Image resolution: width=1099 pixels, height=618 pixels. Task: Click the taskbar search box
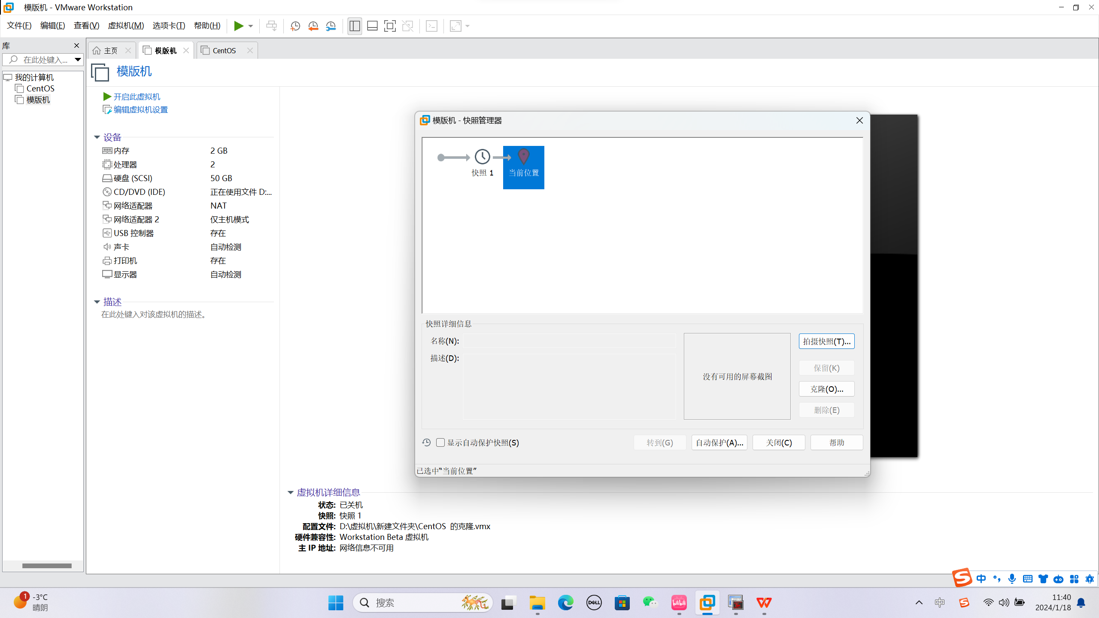point(423,603)
